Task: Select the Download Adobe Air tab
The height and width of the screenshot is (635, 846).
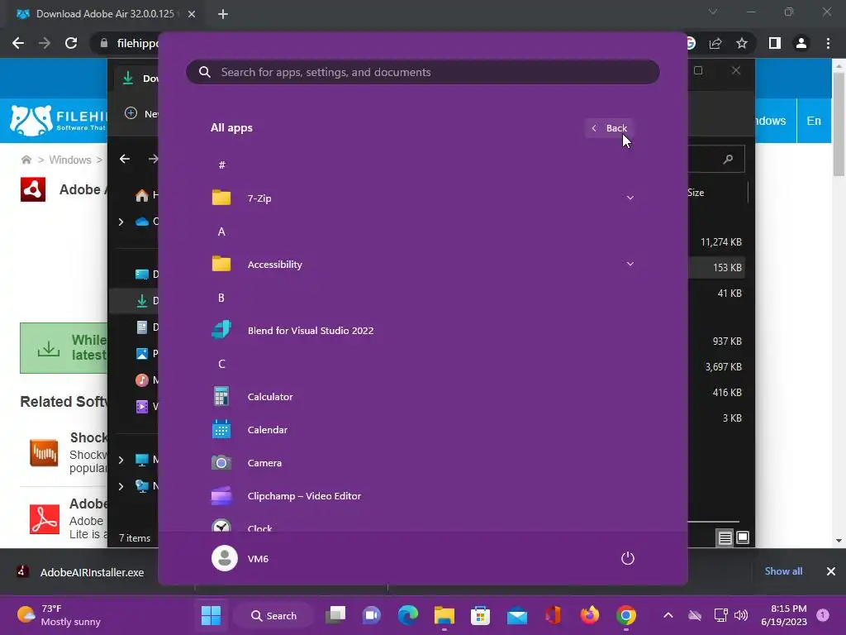Action: [x=105, y=14]
